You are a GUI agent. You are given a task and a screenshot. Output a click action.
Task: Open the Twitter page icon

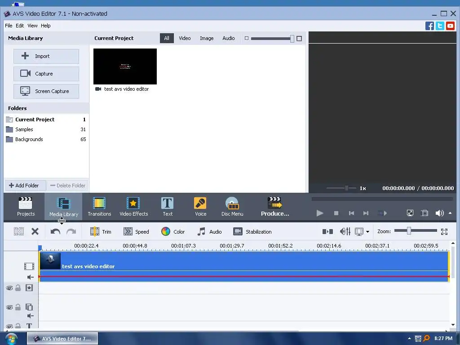click(x=440, y=26)
